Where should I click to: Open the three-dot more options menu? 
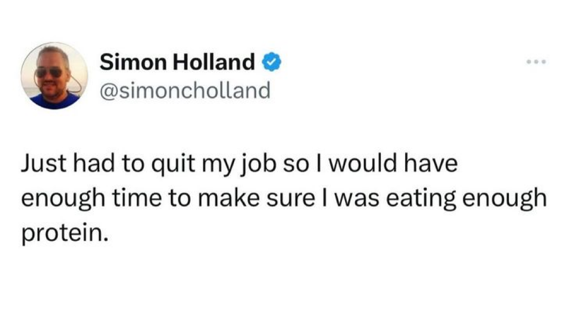(x=536, y=62)
